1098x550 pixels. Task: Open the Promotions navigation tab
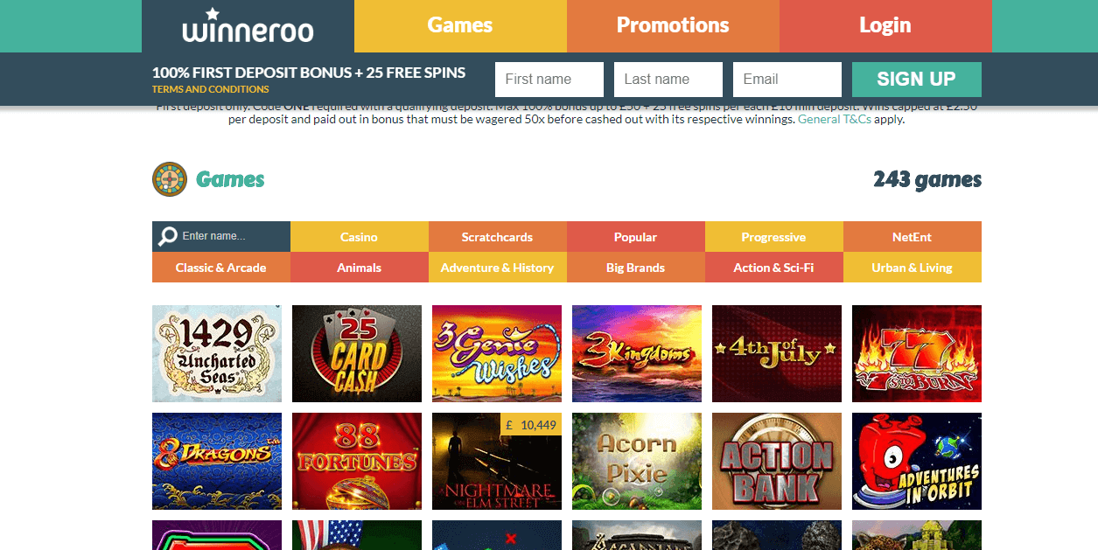point(673,26)
